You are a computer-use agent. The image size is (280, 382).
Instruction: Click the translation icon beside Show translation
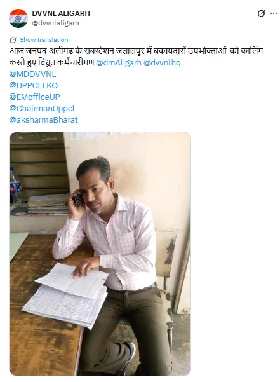click(x=13, y=40)
